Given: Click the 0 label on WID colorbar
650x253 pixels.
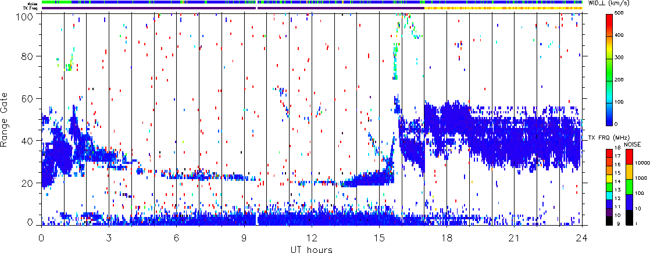Looking at the screenshot, I should pyautogui.click(x=617, y=124).
